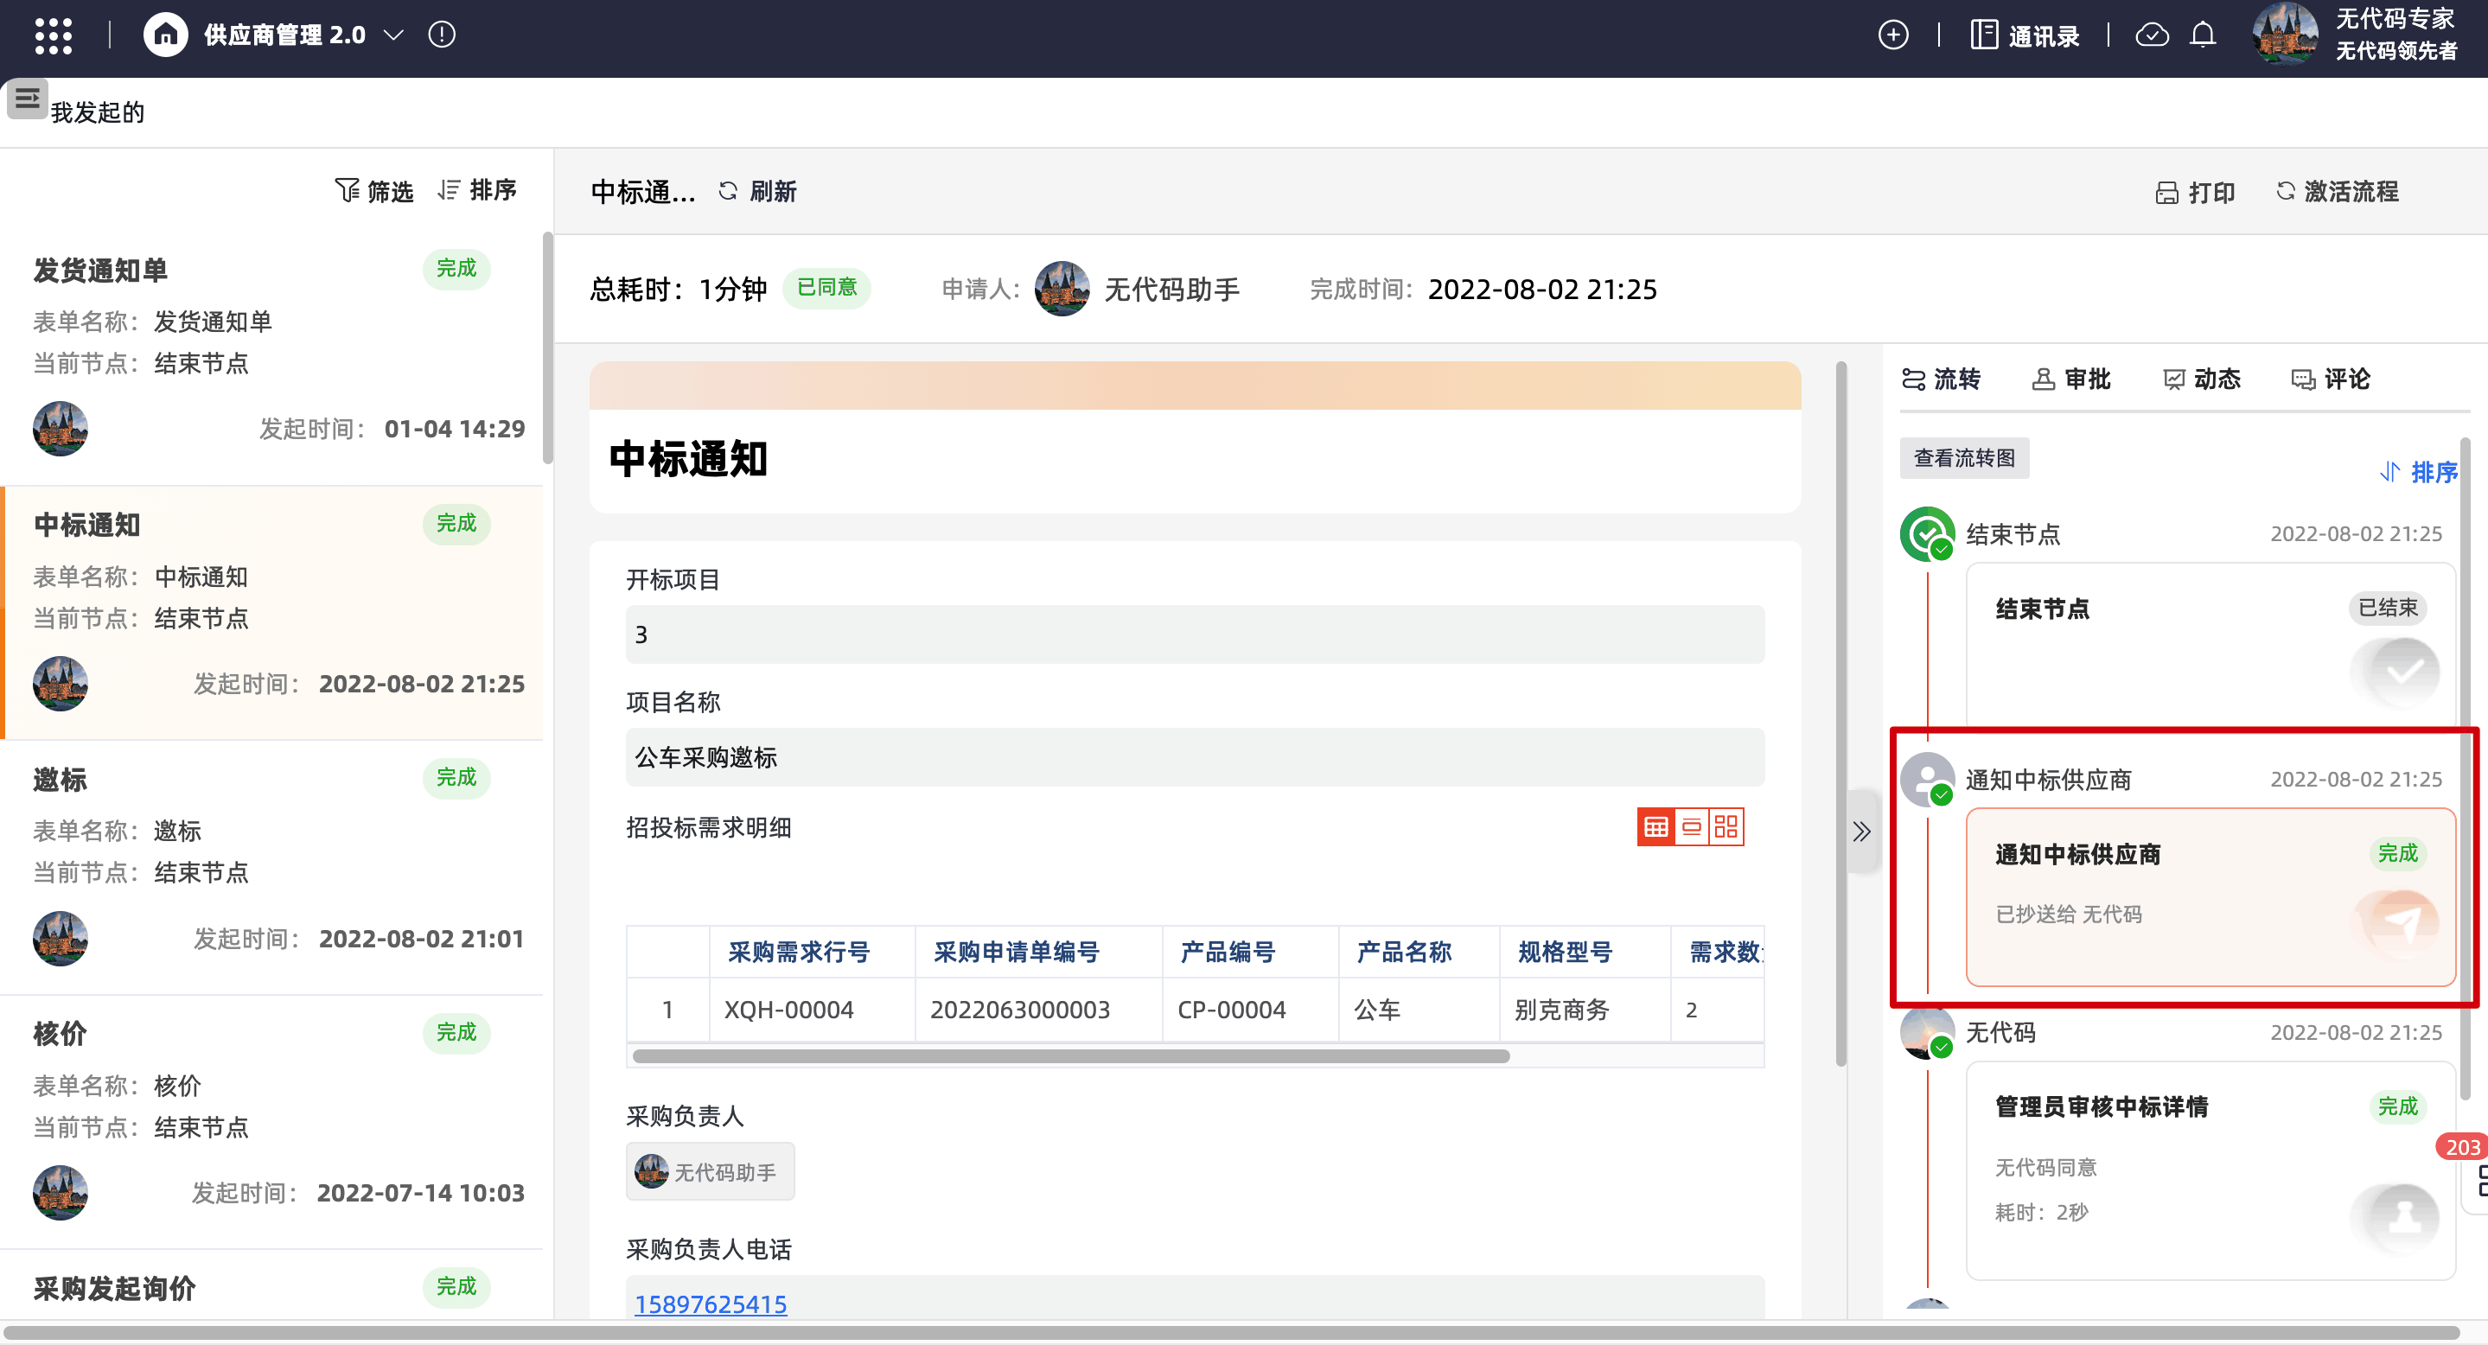Open the notification bell icon
The image size is (2488, 1345).
click(x=2202, y=35)
